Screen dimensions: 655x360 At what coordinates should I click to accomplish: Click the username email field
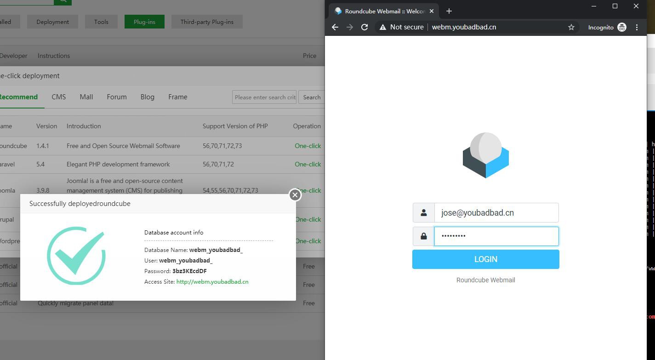coord(496,213)
